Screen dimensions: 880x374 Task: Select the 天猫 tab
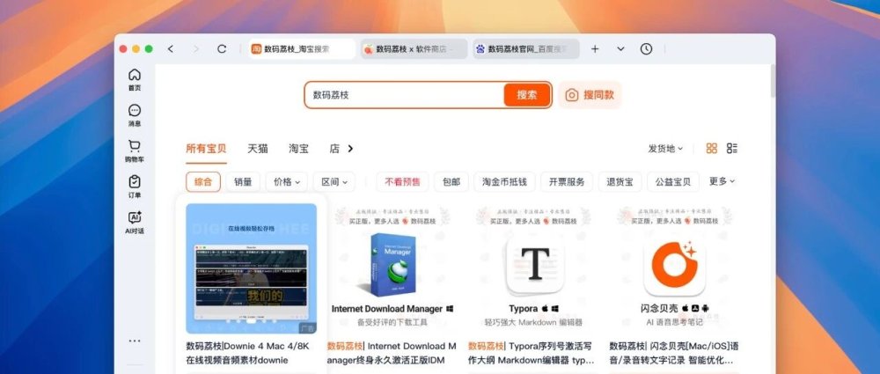point(258,149)
